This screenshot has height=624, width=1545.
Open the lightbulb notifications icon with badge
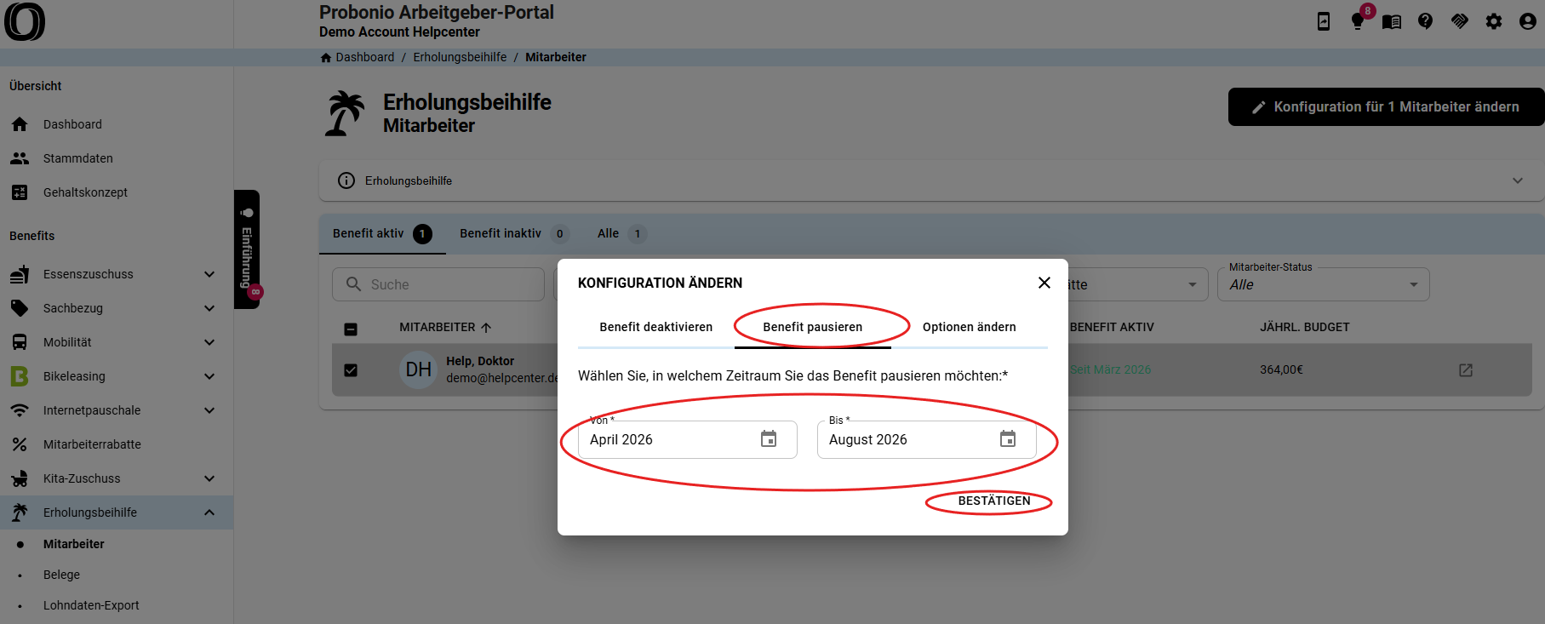1358,21
